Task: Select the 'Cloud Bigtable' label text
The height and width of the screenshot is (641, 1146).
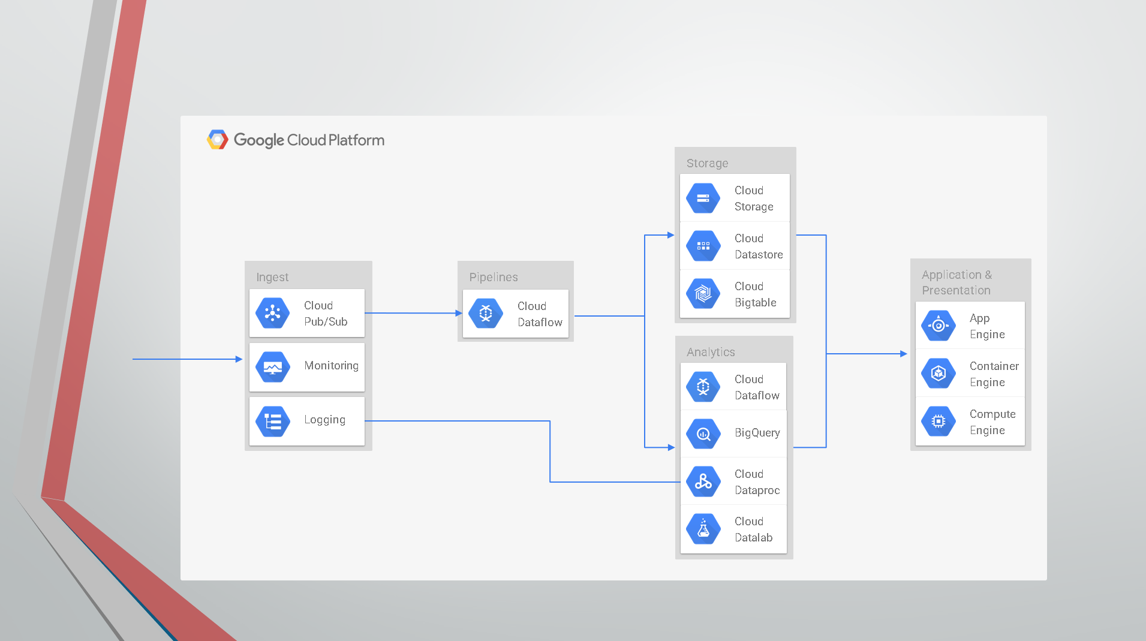Action: coord(755,294)
